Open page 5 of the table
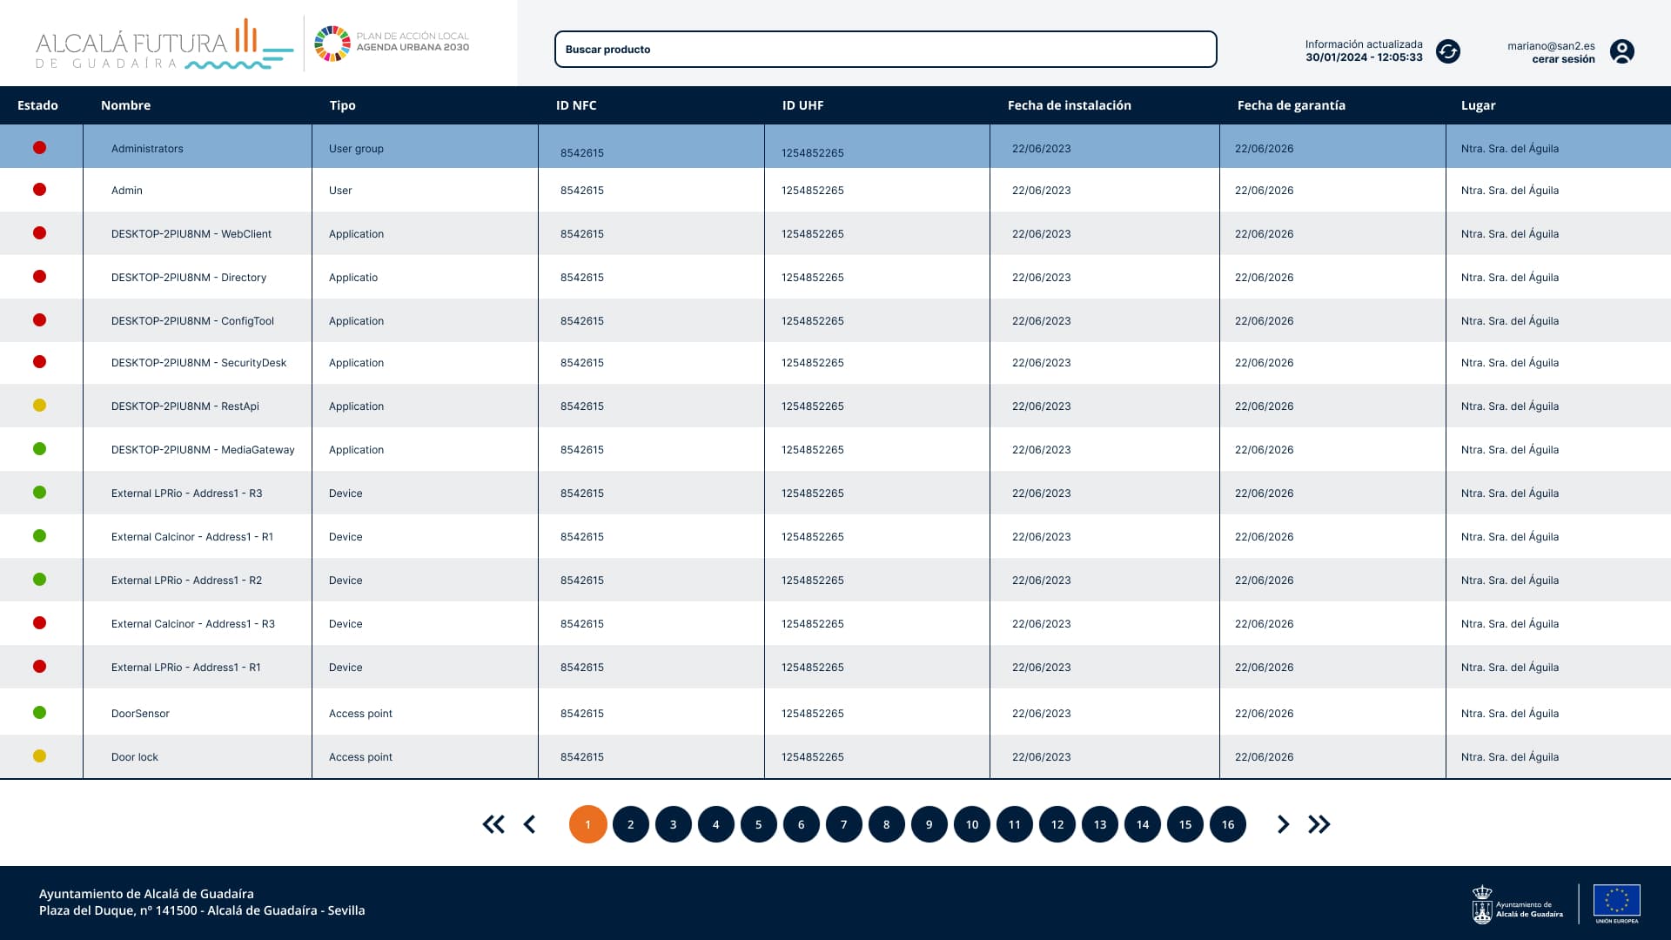The image size is (1671, 940). [759, 824]
